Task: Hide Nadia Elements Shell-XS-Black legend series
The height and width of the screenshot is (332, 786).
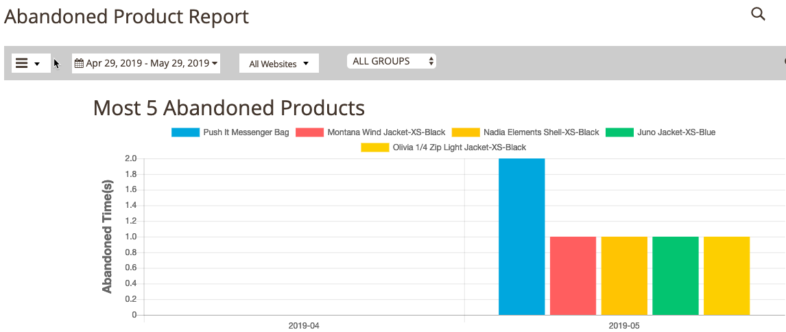Action: tap(540, 132)
